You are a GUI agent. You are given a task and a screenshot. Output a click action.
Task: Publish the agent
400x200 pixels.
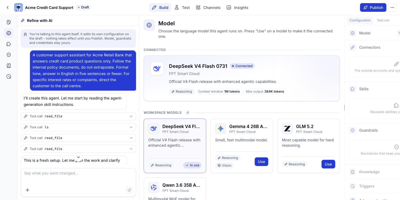coord(373,8)
